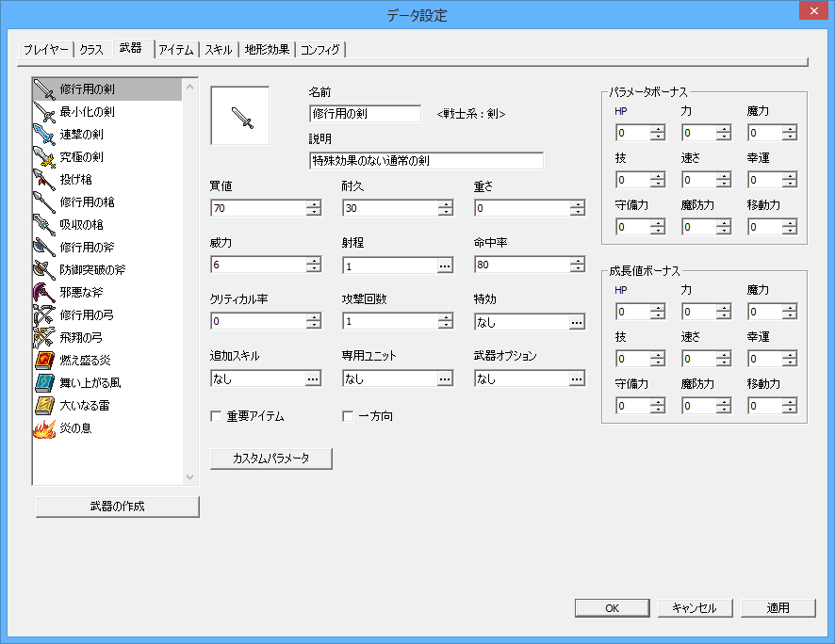
Task: Adjust パラメータボーナス 魔力 spinner
Action: point(790,133)
